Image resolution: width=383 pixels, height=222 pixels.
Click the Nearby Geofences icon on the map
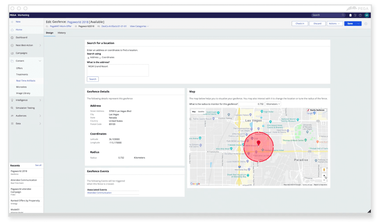[317, 110]
